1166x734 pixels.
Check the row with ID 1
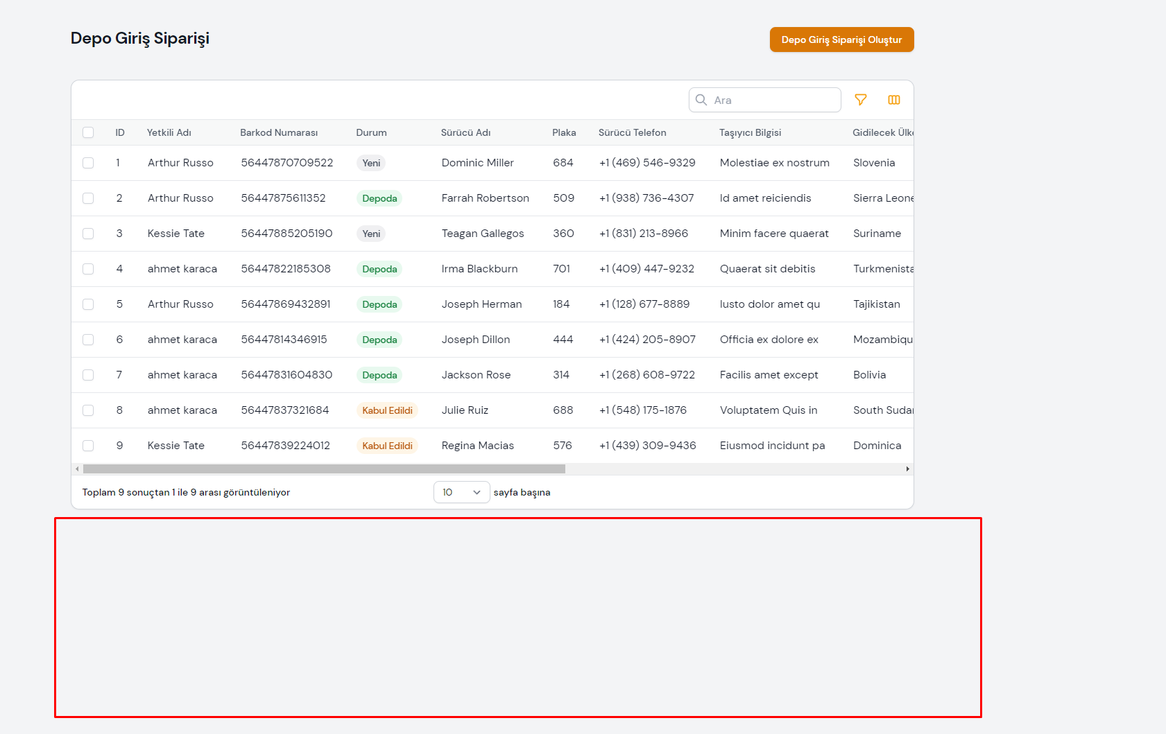point(88,163)
